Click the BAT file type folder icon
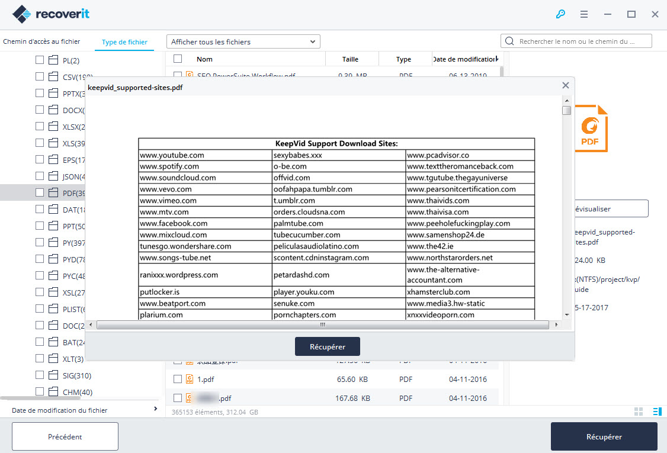The height and width of the screenshot is (453, 667). [53, 342]
